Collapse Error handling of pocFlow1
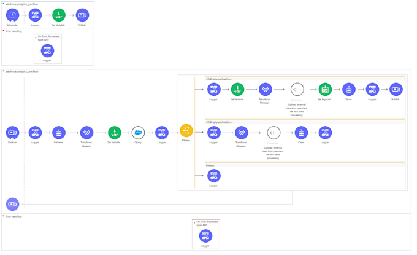Image resolution: width=417 pixels, height=255 pixels. 3,216
